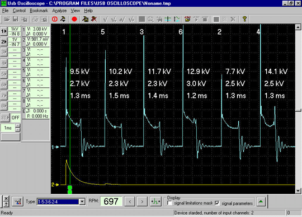This screenshot has height=217, width=302.
Task: Open the yellow question mark help icon
Action: (x=244, y=19)
